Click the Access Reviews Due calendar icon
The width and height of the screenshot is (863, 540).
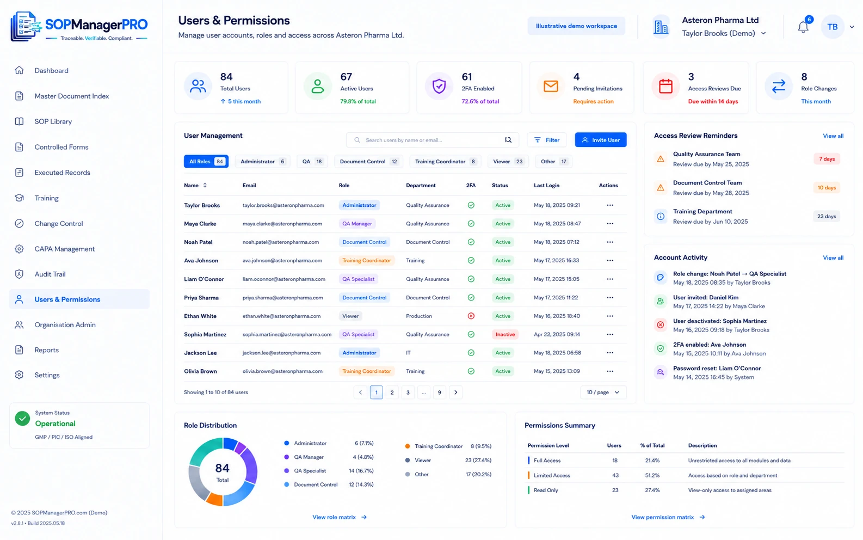pyautogui.click(x=665, y=87)
